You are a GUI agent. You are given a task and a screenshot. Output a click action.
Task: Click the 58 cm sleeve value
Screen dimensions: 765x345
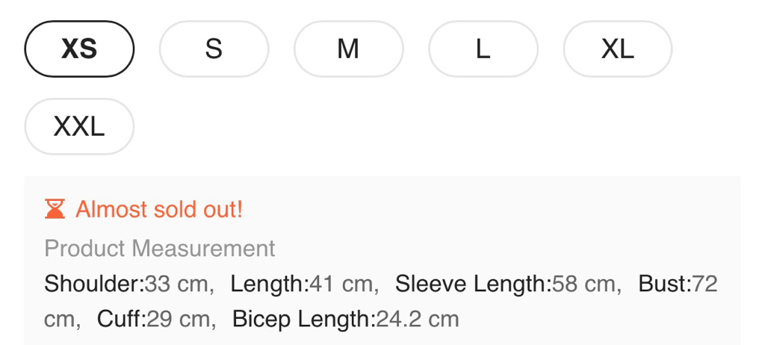point(584,284)
